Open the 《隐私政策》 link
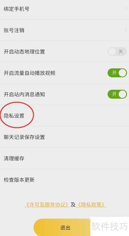Viewport: 129px width, 236px height. [x=91, y=205]
